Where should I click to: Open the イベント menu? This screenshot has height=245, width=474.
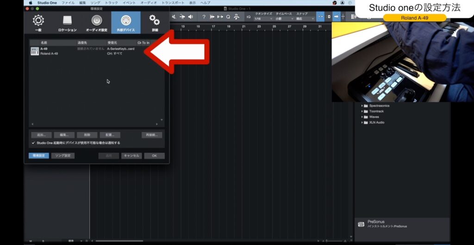[129, 3]
